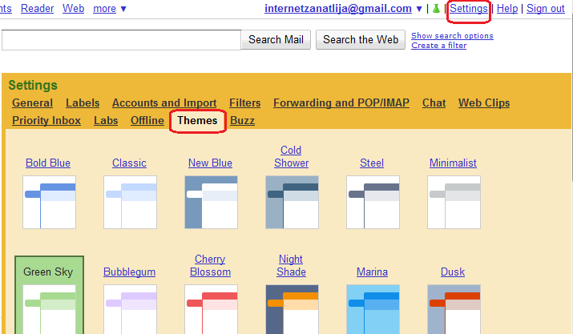
Task: Click the Steel theme link
Action: [372, 163]
